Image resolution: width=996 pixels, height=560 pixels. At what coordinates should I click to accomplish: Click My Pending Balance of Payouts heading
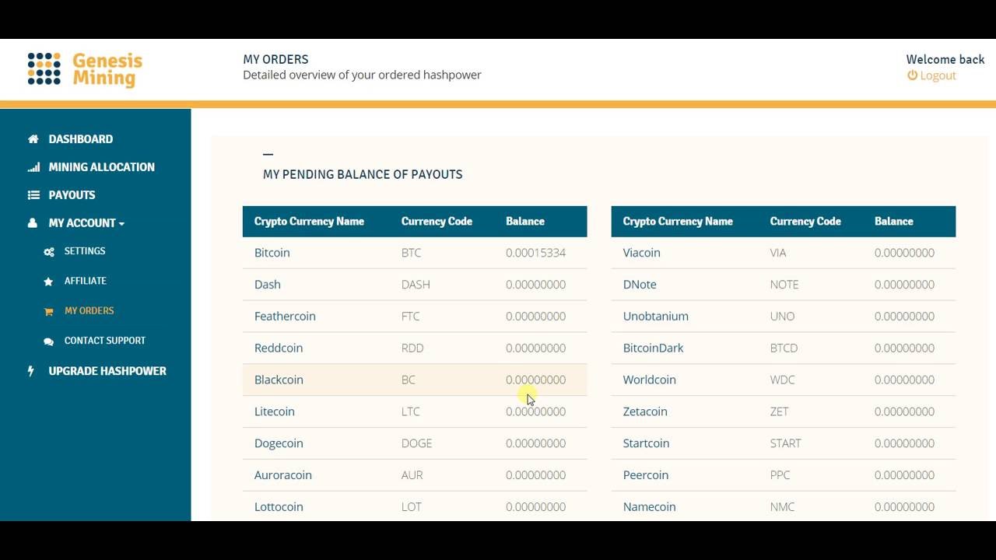tap(363, 174)
